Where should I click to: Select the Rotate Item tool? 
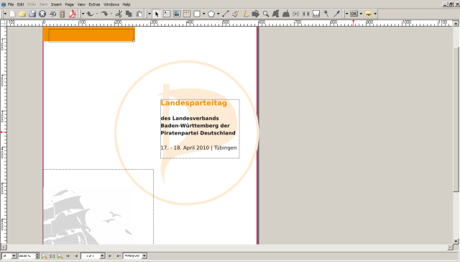point(256,14)
